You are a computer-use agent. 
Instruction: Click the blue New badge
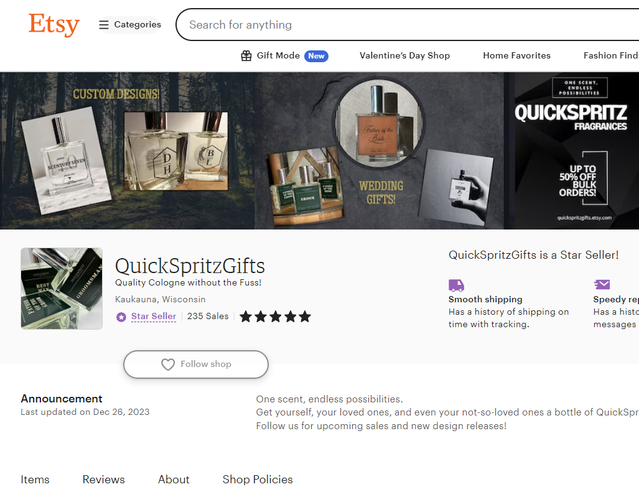pos(316,56)
